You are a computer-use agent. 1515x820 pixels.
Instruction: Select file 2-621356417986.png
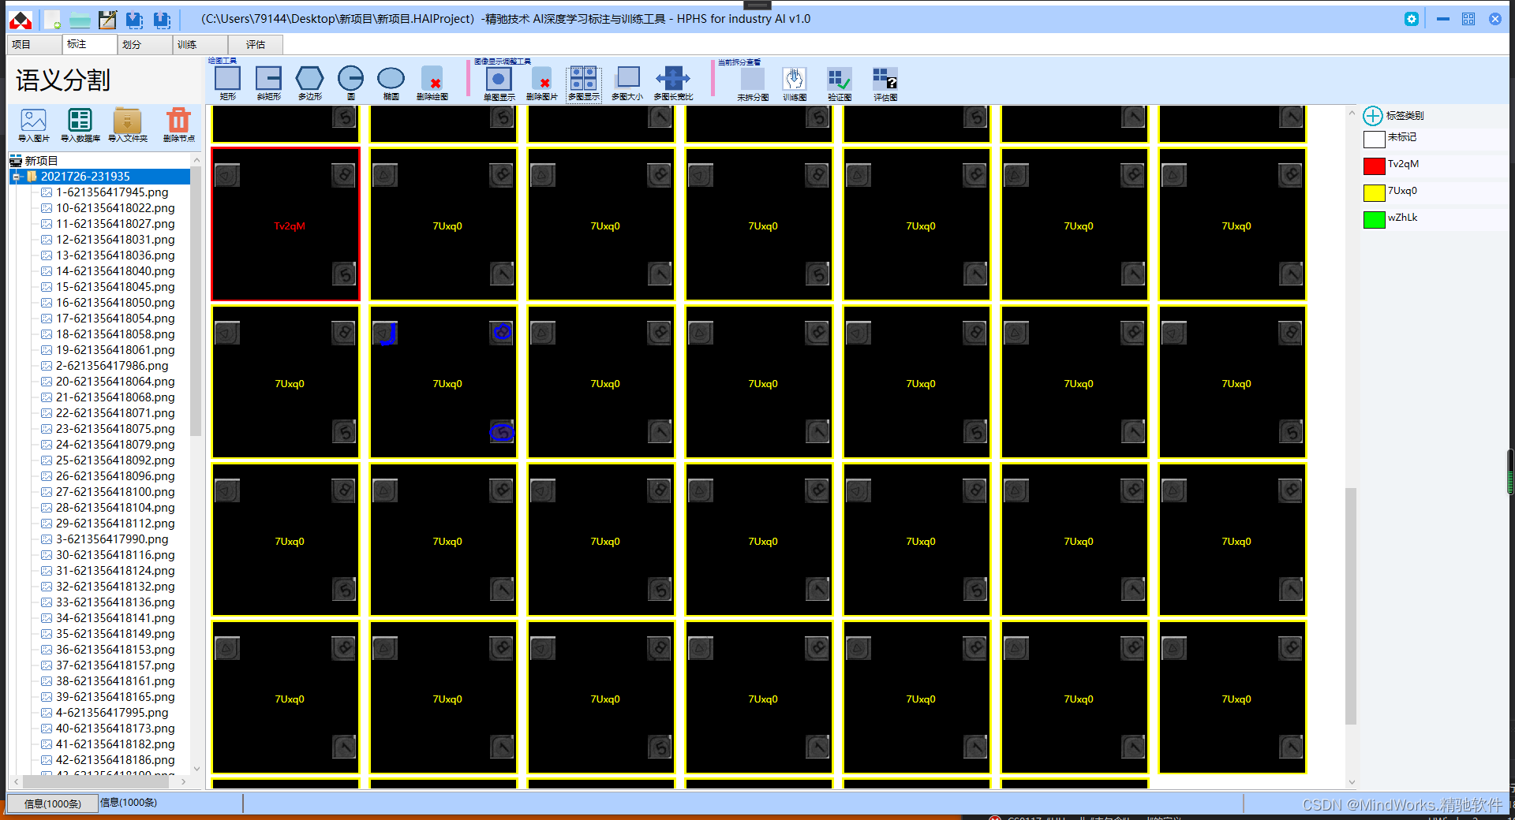click(x=112, y=366)
